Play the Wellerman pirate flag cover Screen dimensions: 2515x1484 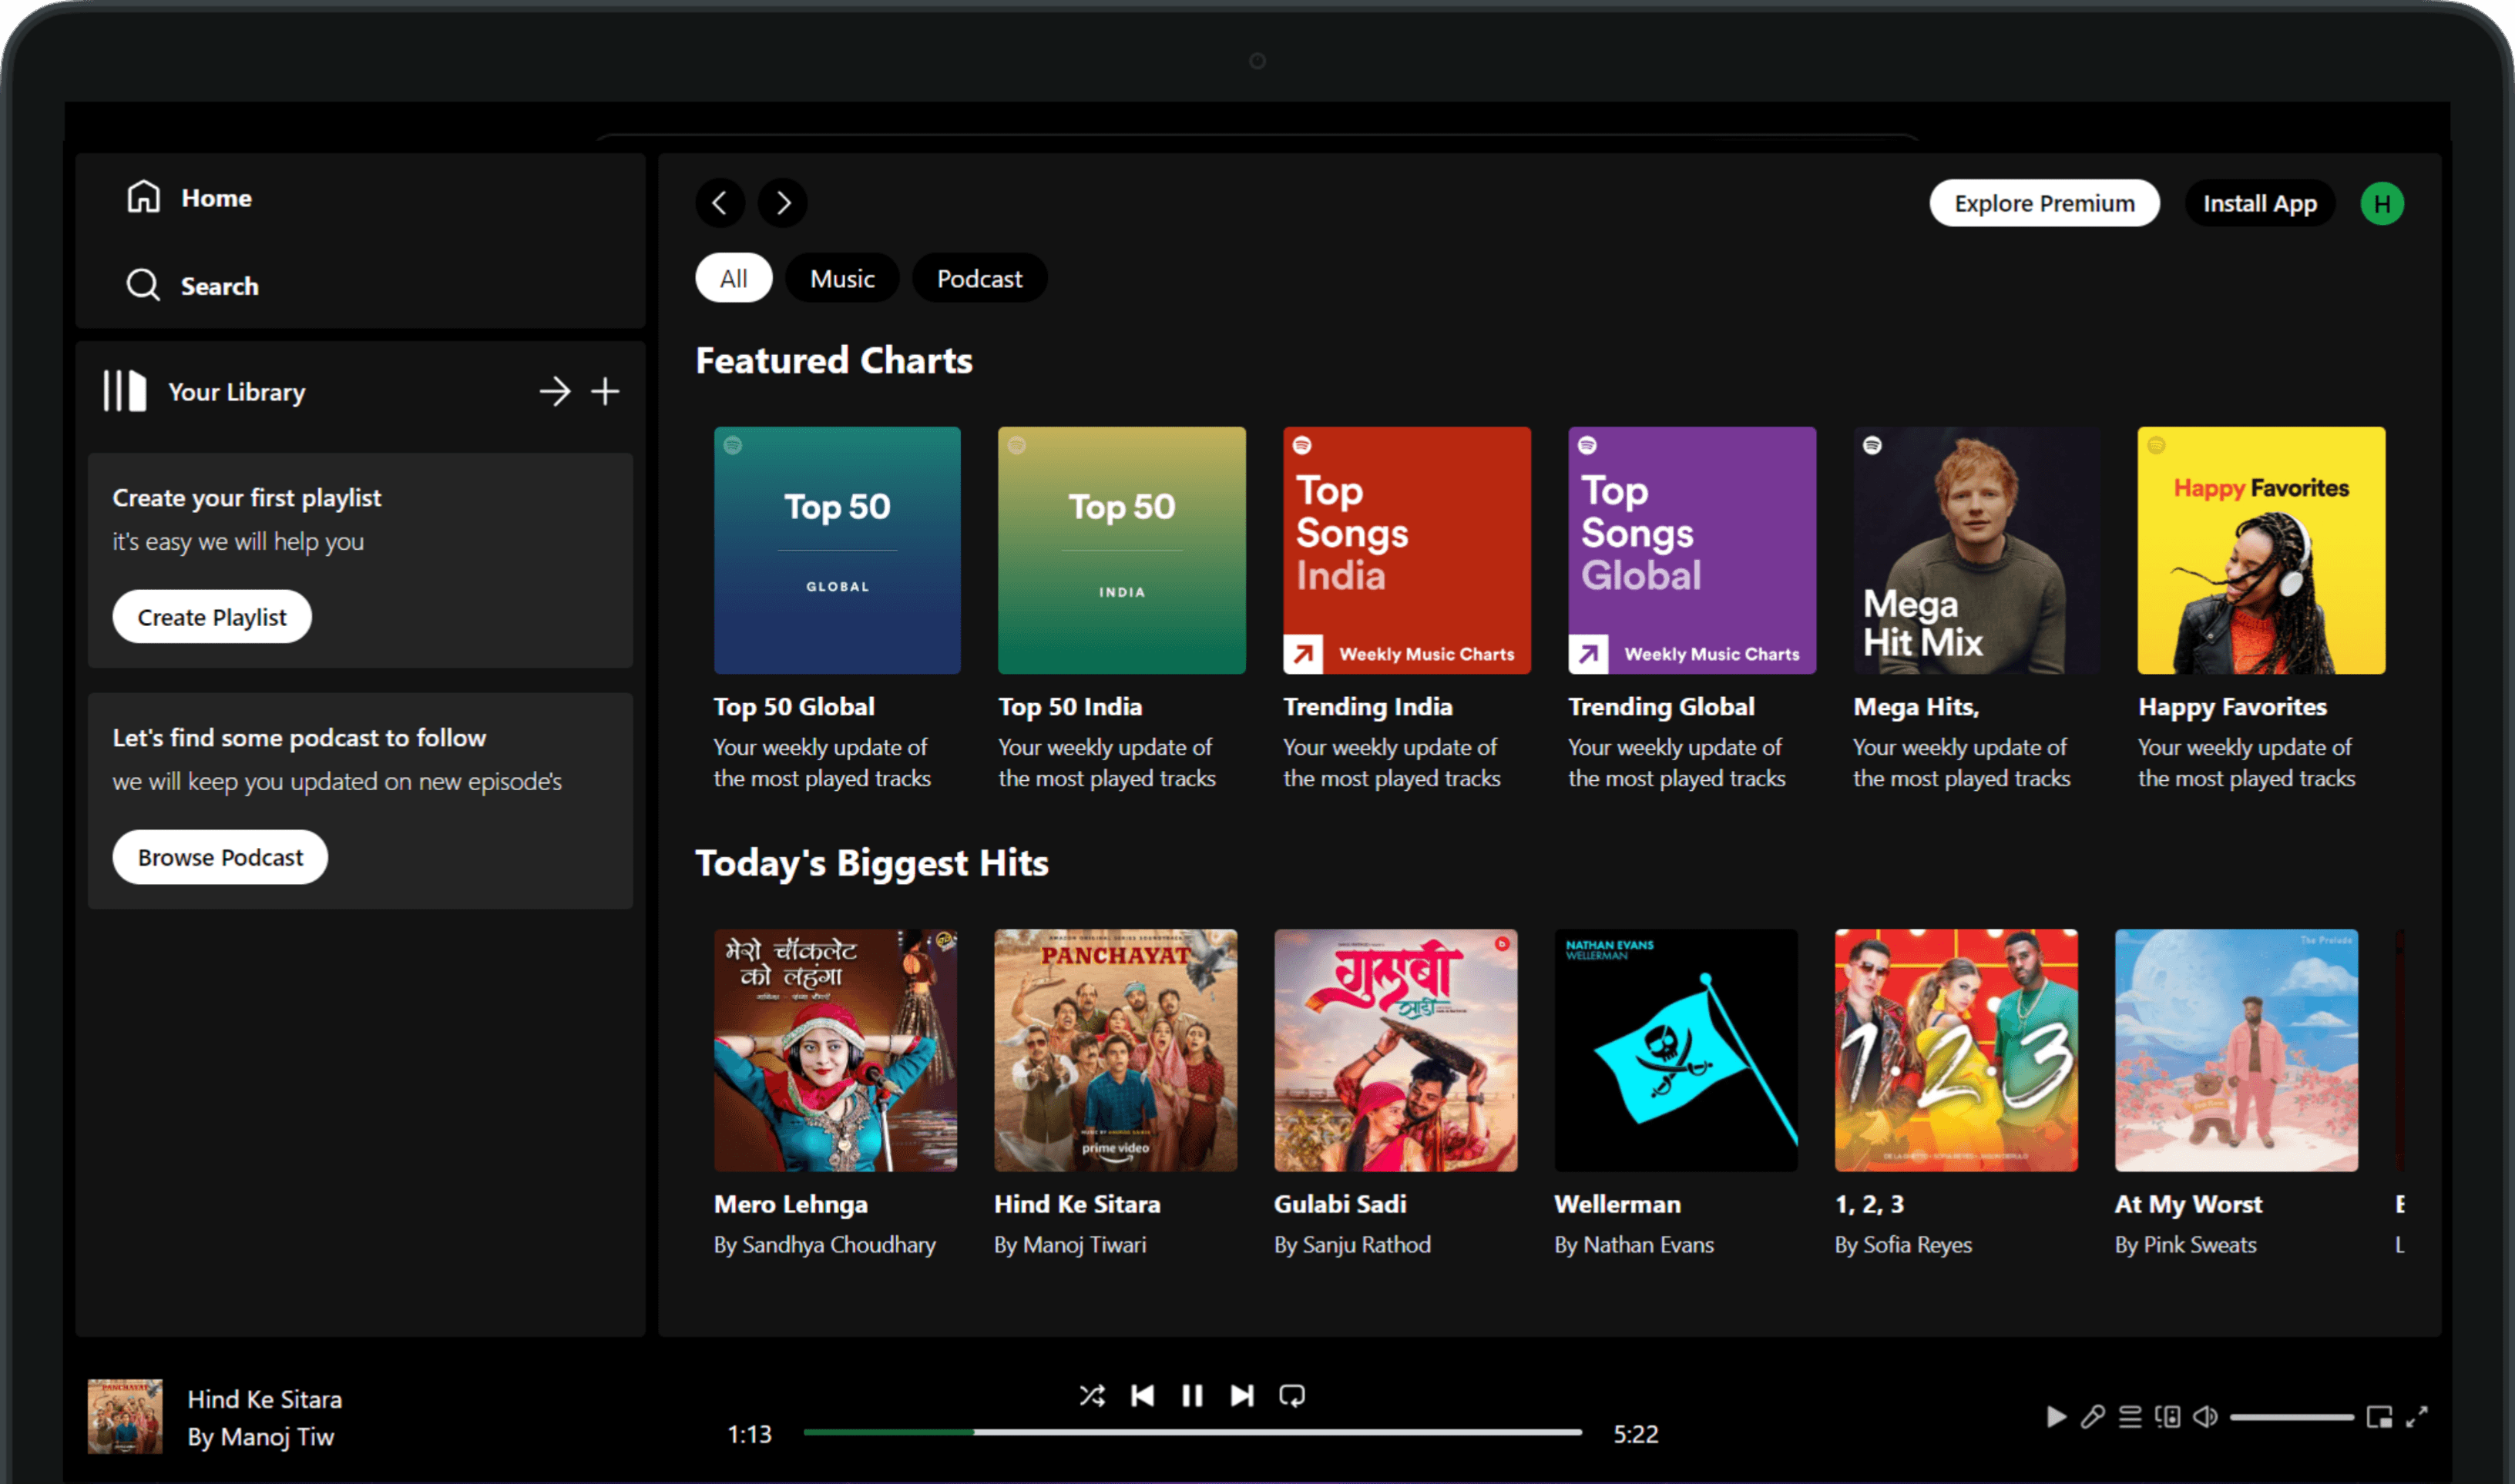1676,1051
